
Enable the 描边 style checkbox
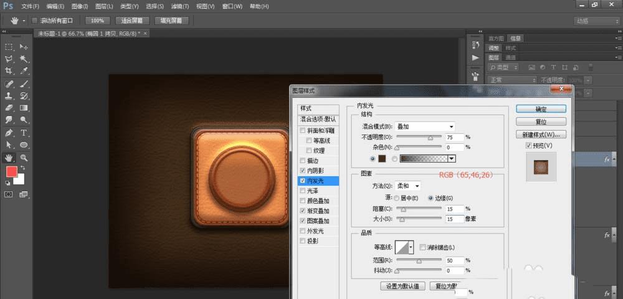(x=303, y=161)
